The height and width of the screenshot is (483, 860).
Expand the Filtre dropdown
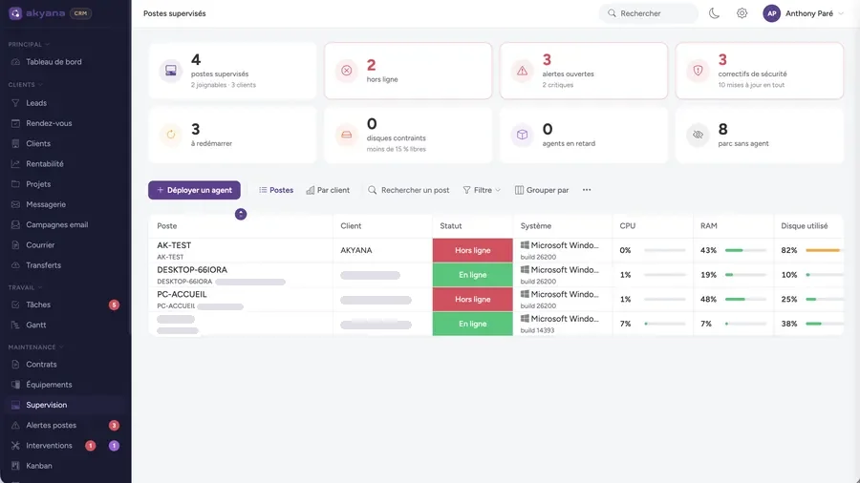482,190
